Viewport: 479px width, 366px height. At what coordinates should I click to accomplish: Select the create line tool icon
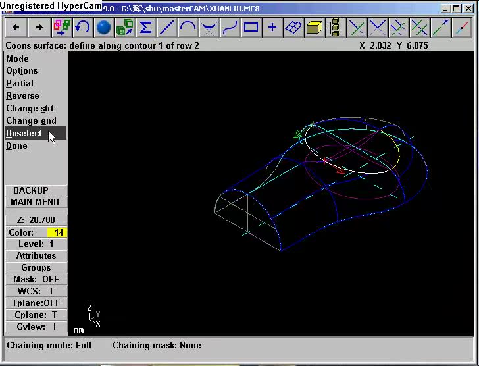[167, 28]
